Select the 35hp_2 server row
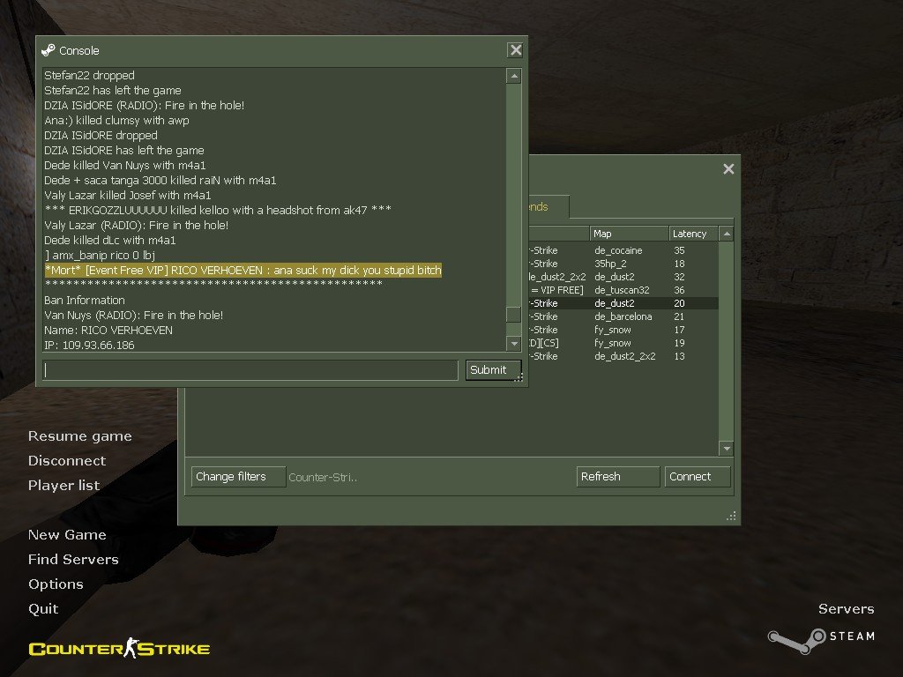 (x=623, y=264)
